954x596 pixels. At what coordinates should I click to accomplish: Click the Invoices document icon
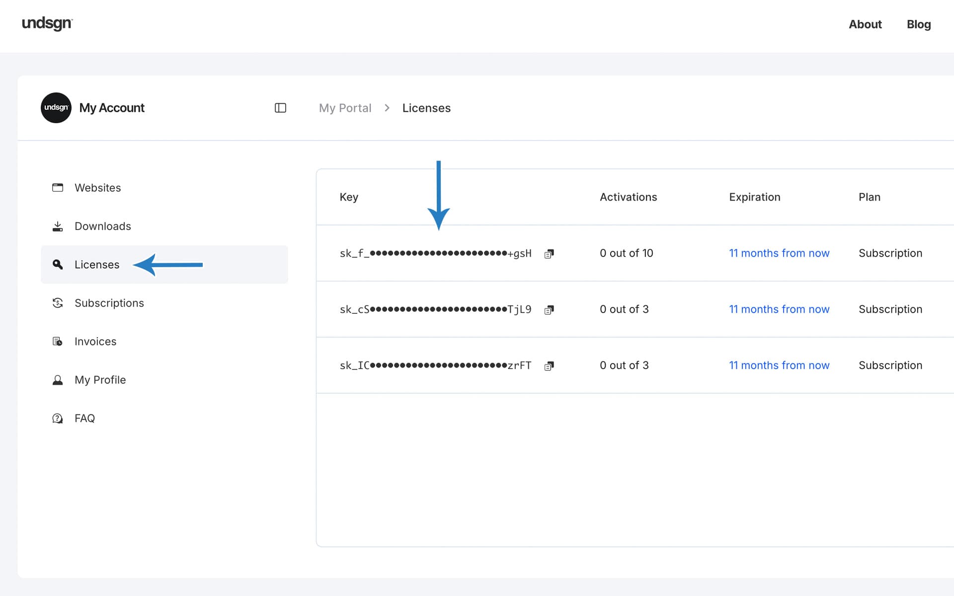(x=58, y=342)
